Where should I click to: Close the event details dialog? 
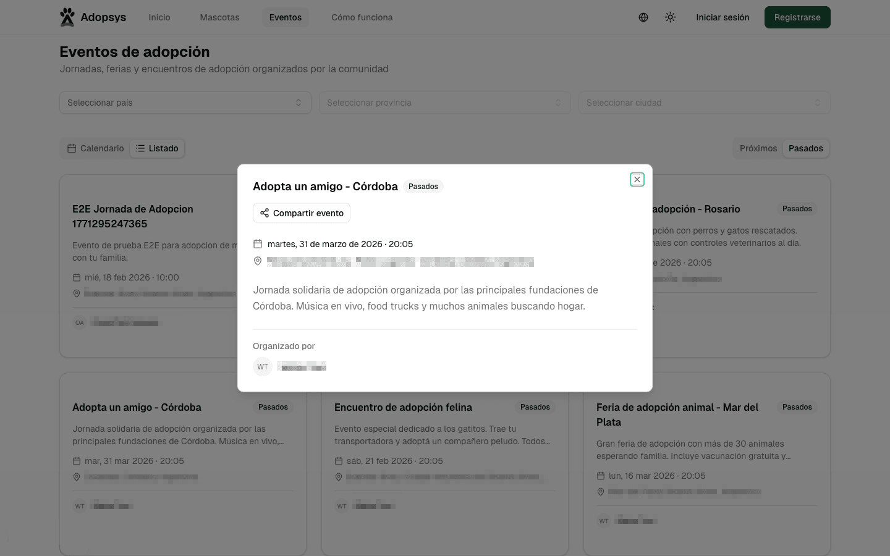[637, 179]
